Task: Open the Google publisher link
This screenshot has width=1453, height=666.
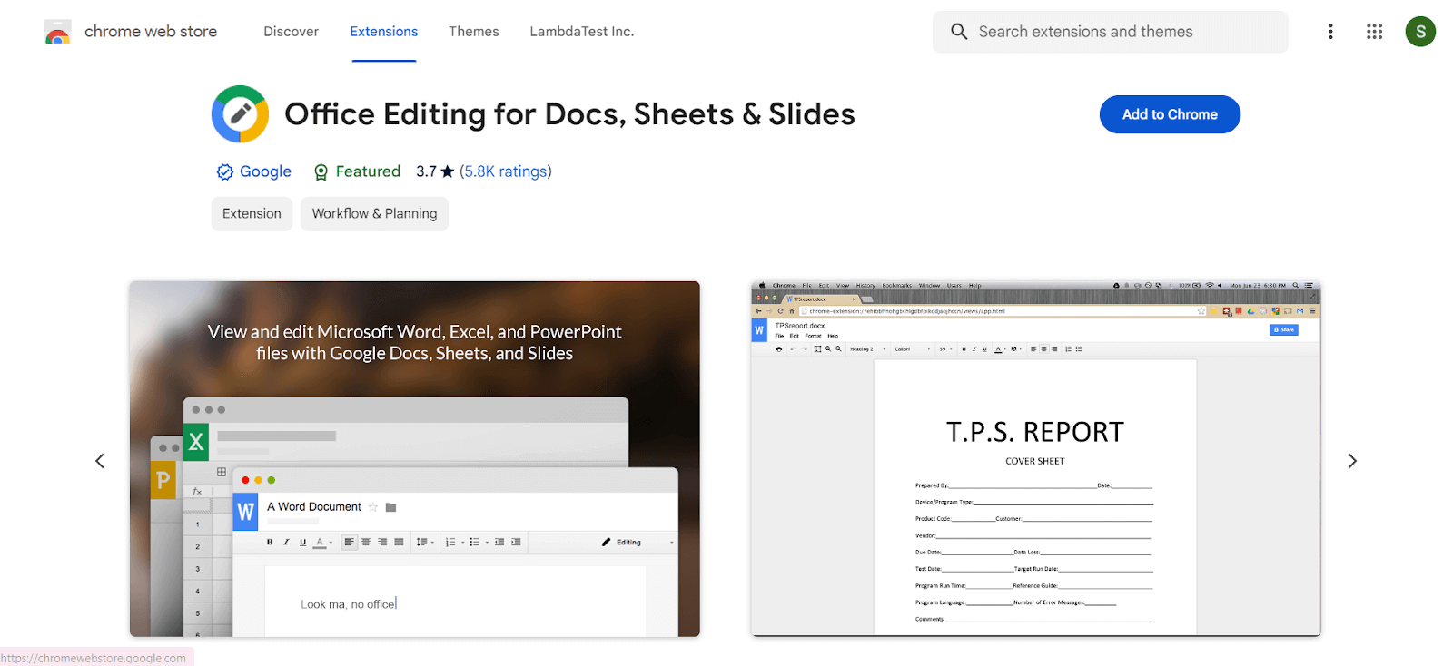Action: pos(265,171)
